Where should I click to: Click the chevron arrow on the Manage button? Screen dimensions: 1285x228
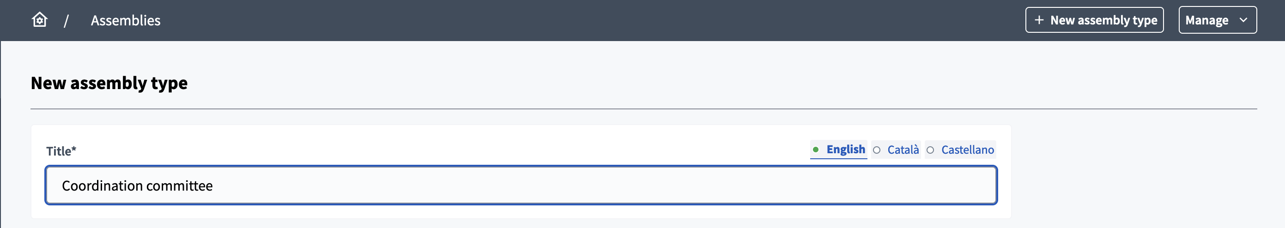pyautogui.click(x=1243, y=20)
